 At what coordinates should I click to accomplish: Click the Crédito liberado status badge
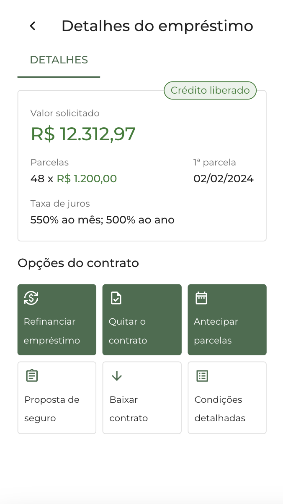210,90
